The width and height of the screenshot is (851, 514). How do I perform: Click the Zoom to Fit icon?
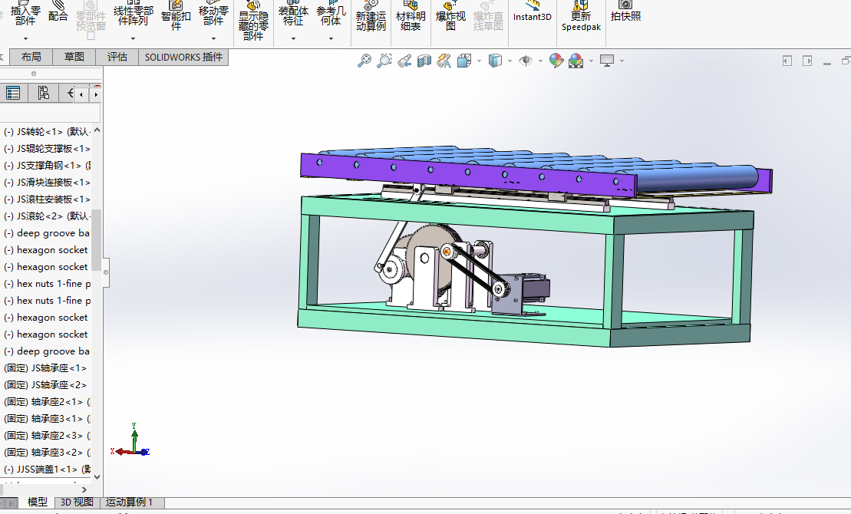(x=364, y=61)
